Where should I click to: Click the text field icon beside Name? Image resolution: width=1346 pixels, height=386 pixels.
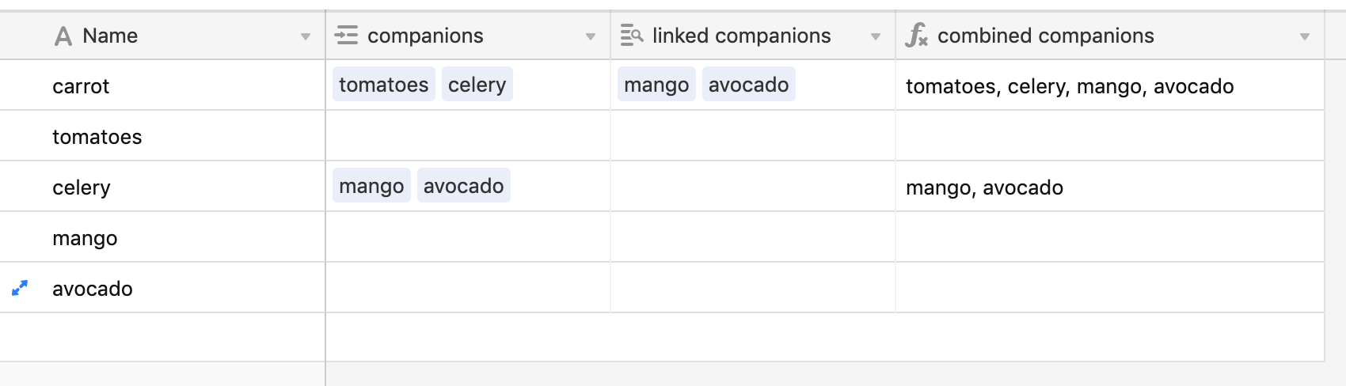pos(63,36)
